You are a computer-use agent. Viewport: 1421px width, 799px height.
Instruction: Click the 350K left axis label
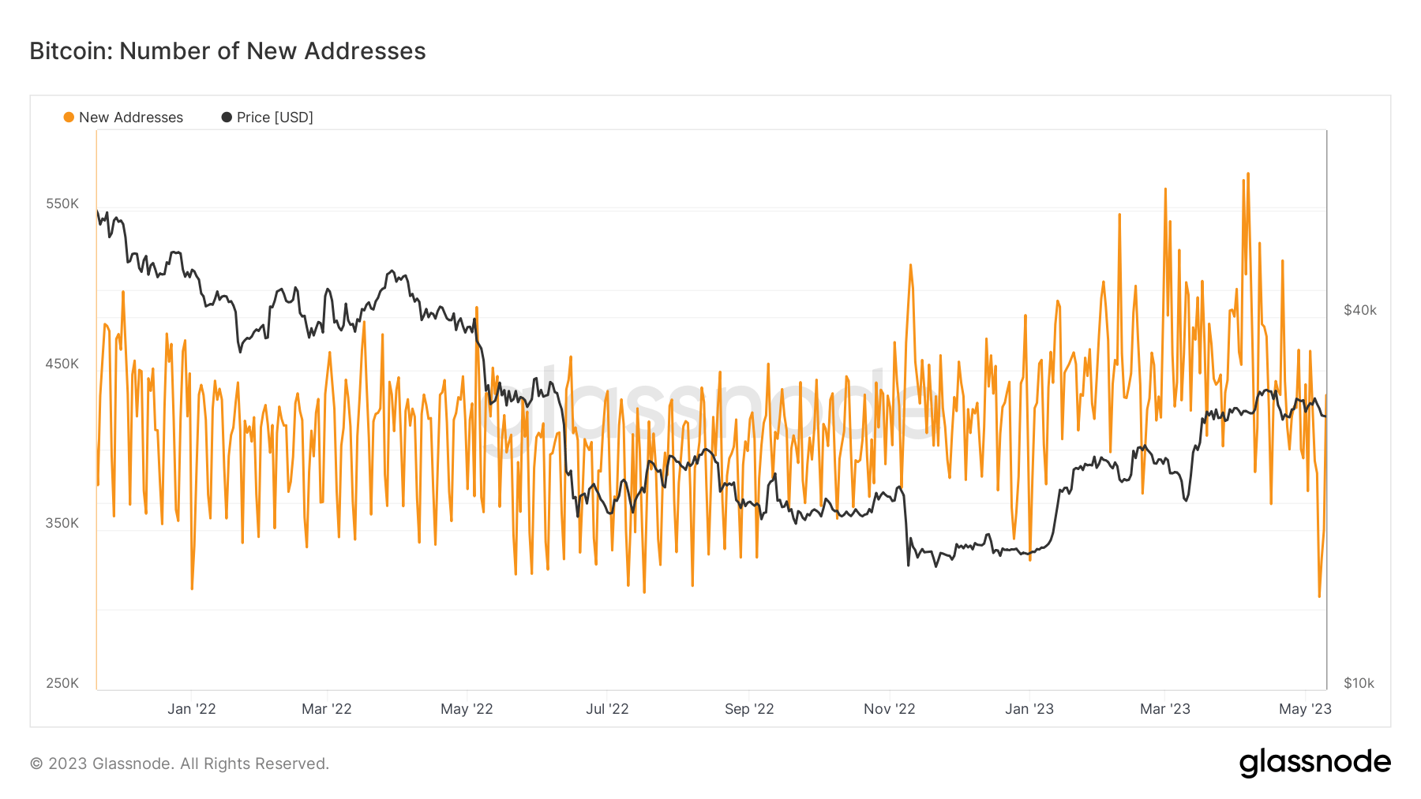(x=62, y=523)
